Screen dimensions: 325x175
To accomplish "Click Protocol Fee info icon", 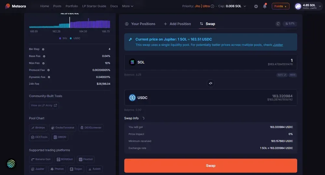I will click(48, 70).
